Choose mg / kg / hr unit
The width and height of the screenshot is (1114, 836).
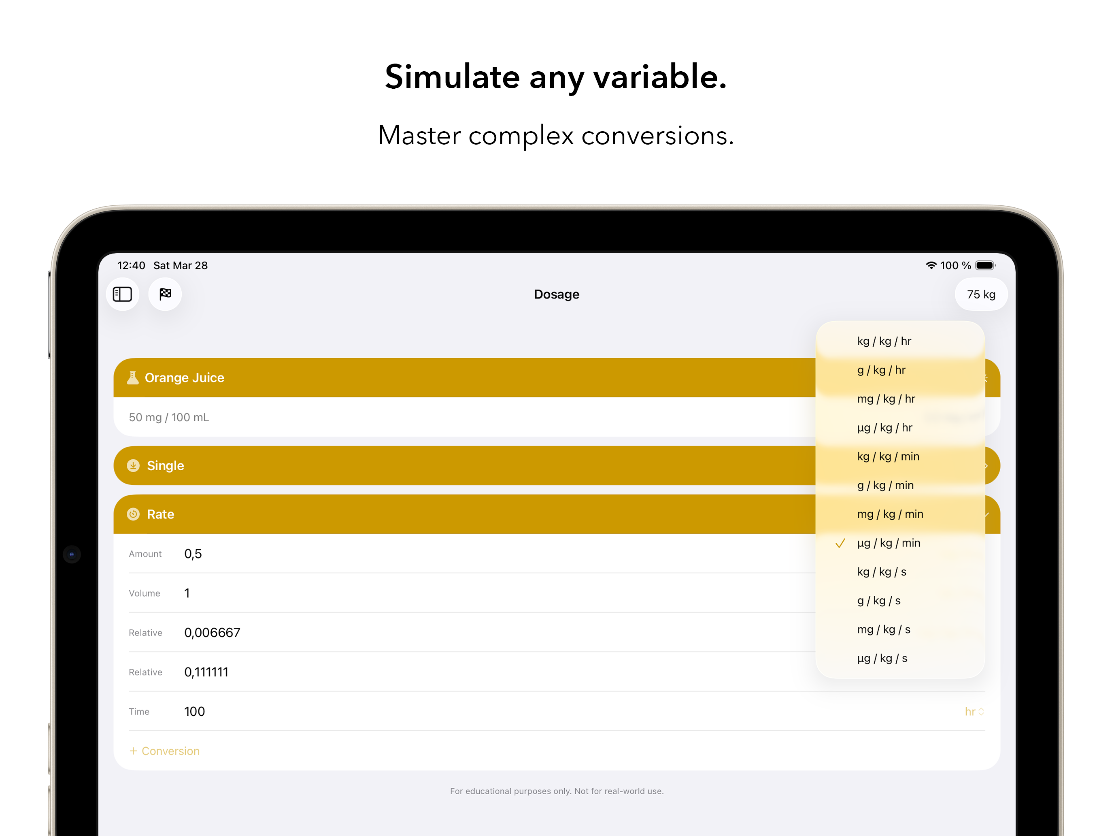click(x=900, y=399)
